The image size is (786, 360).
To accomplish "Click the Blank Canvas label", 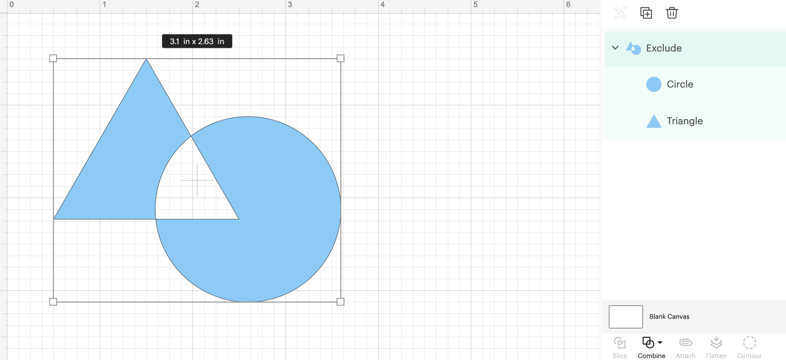I will [x=669, y=317].
